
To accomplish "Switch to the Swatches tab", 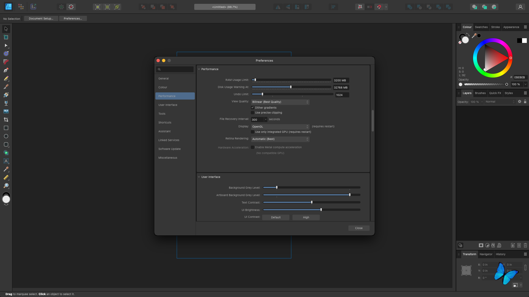I will pos(481,27).
